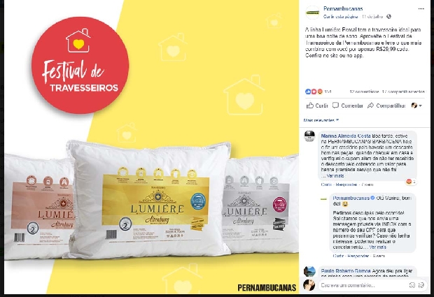The height and width of the screenshot is (297, 434).
Task: Click the public globe privacy icon
Action: (x=389, y=17)
